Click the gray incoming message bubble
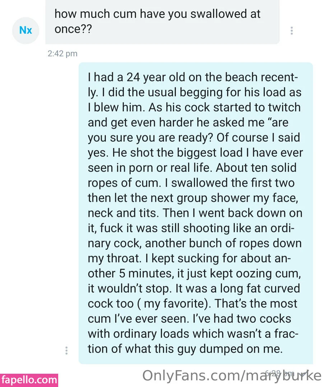 click(162, 21)
